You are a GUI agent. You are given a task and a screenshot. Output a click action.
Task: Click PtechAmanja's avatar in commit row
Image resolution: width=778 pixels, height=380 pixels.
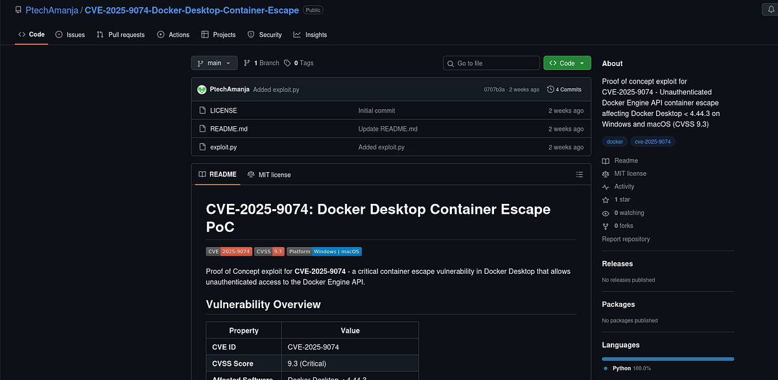[202, 89]
